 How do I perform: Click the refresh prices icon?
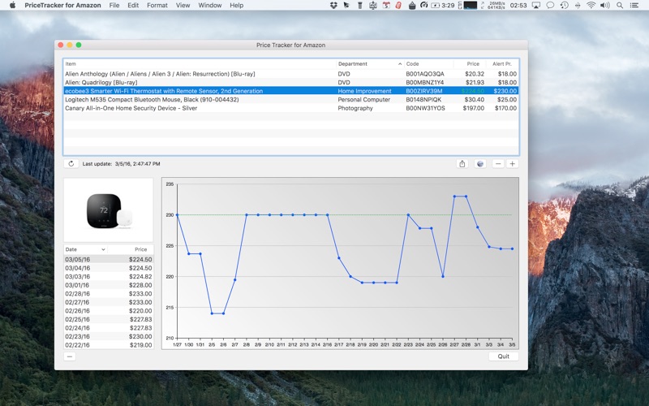coord(71,164)
